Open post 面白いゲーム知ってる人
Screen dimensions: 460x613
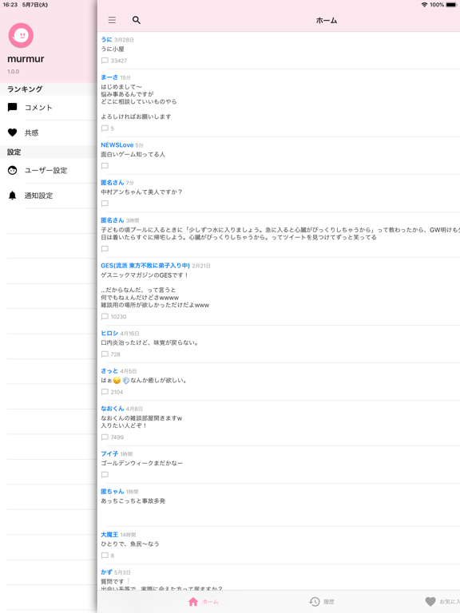pos(133,154)
